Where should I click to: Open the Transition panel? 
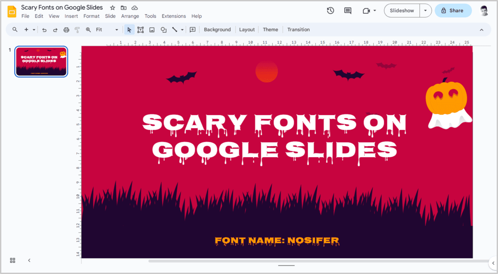tap(299, 30)
